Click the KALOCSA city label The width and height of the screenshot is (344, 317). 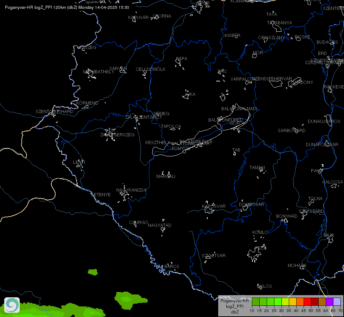(x=333, y=182)
